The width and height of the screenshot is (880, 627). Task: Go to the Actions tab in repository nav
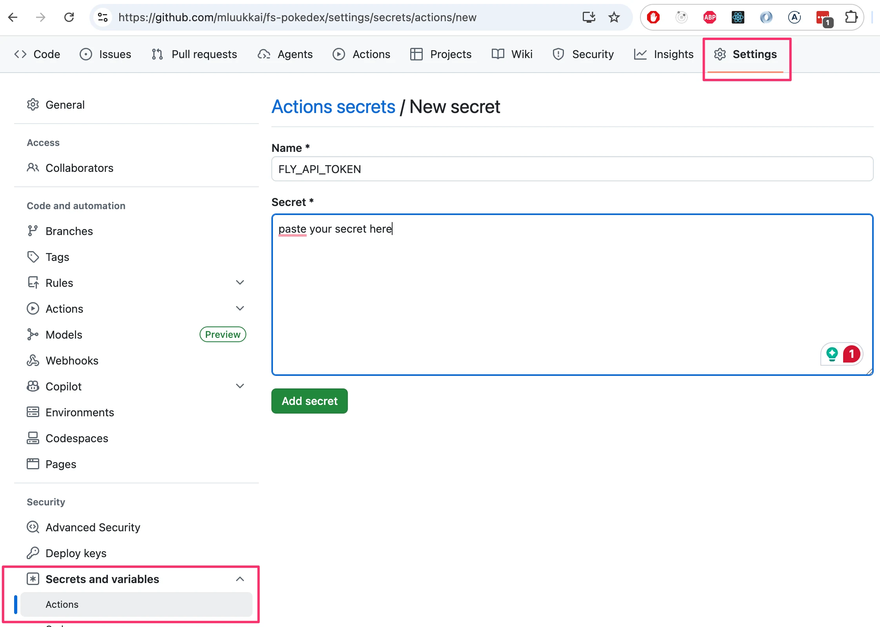pos(362,54)
